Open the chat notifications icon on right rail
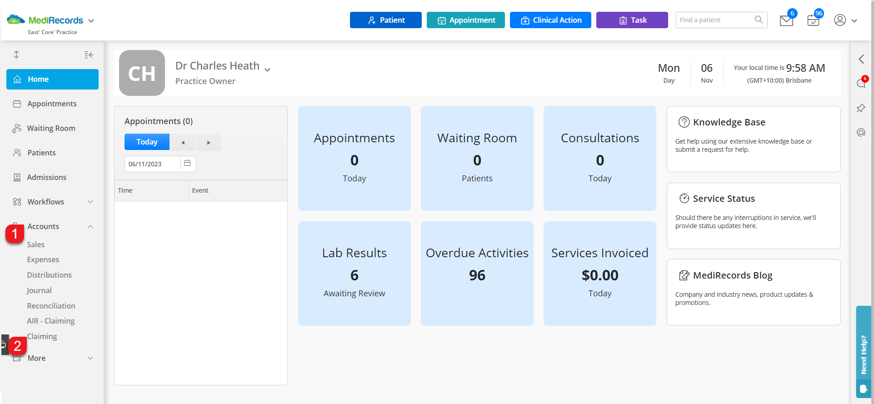 coord(861,83)
